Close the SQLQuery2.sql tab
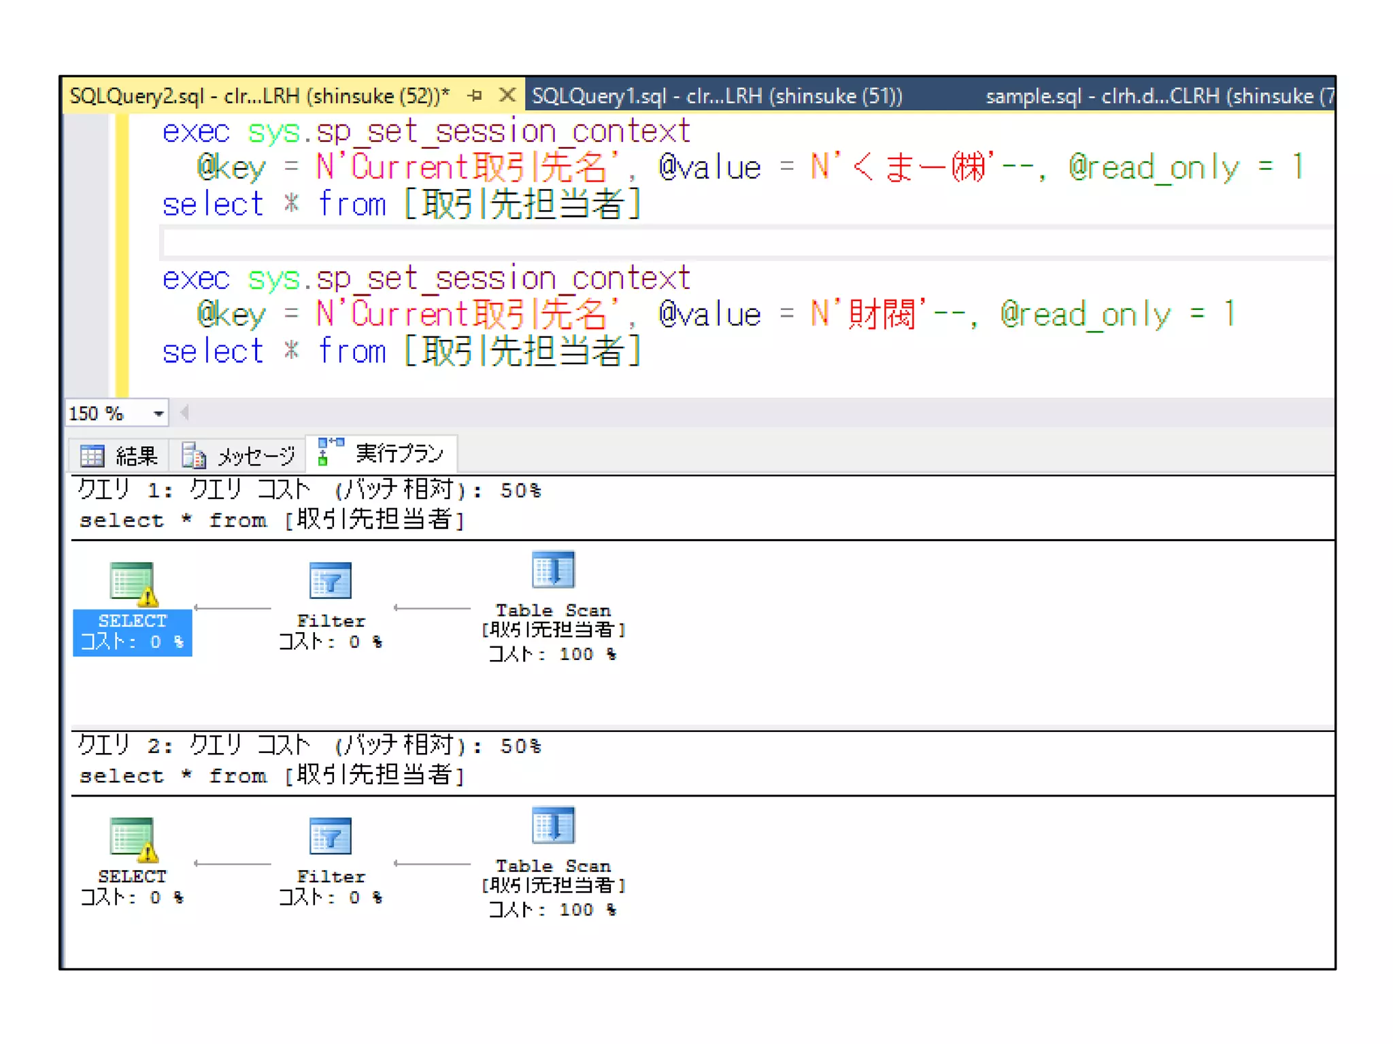This screenshot has height=1044, width=1393. [x=507, y=95]
